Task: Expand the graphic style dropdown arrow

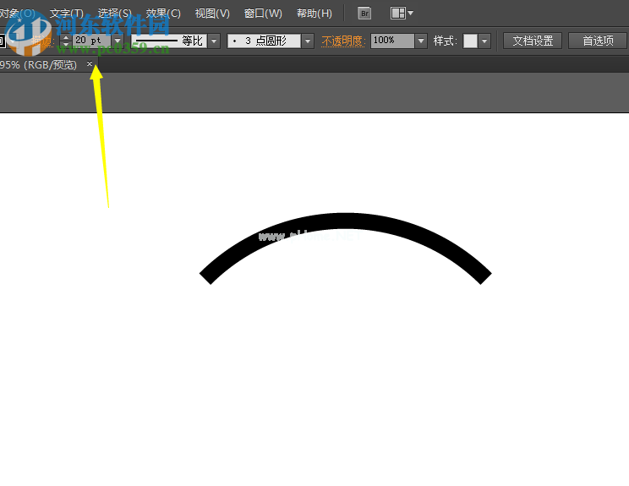Action: pos(484,41)
